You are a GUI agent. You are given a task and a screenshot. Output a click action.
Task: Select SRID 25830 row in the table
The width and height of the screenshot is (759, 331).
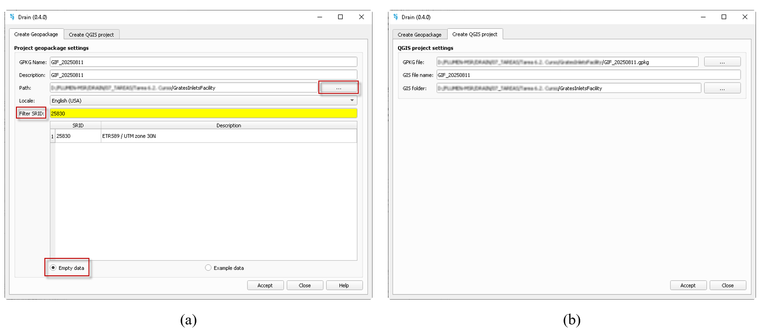point(78,136)
